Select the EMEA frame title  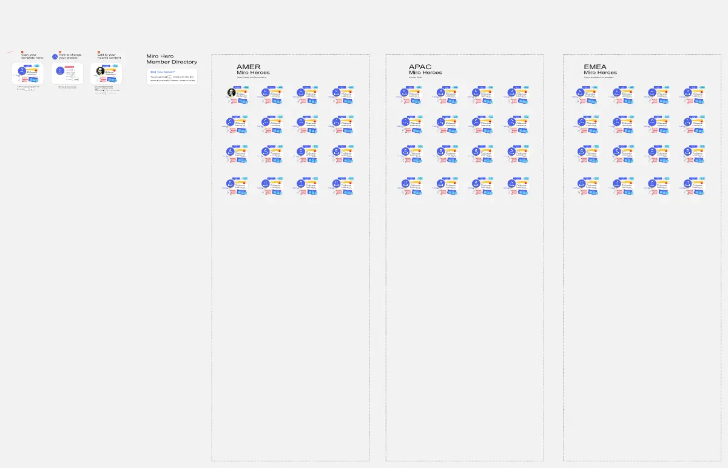[x=595, y=67]
